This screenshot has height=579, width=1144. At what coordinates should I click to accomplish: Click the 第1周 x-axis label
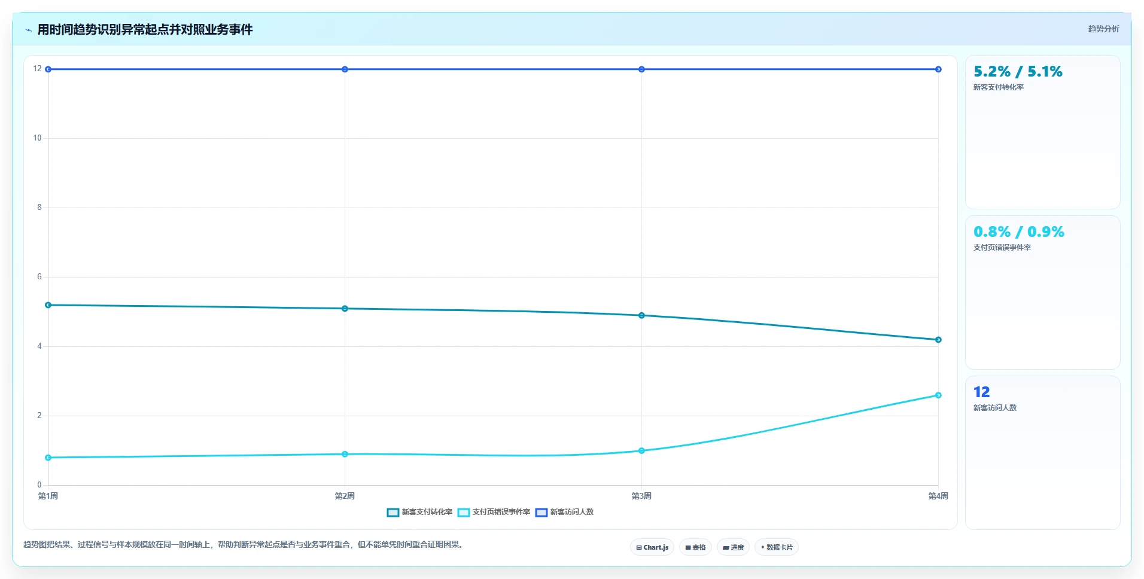coord(48,496)
